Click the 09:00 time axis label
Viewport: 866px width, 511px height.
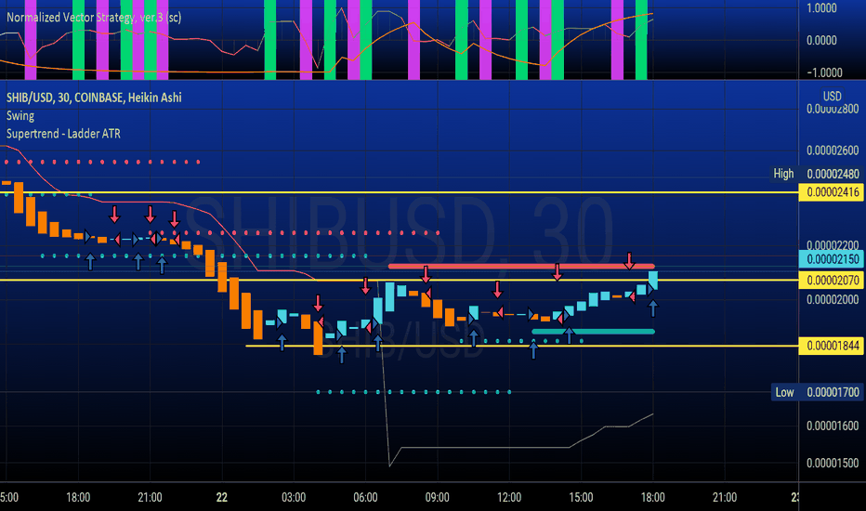click(437, 497)
